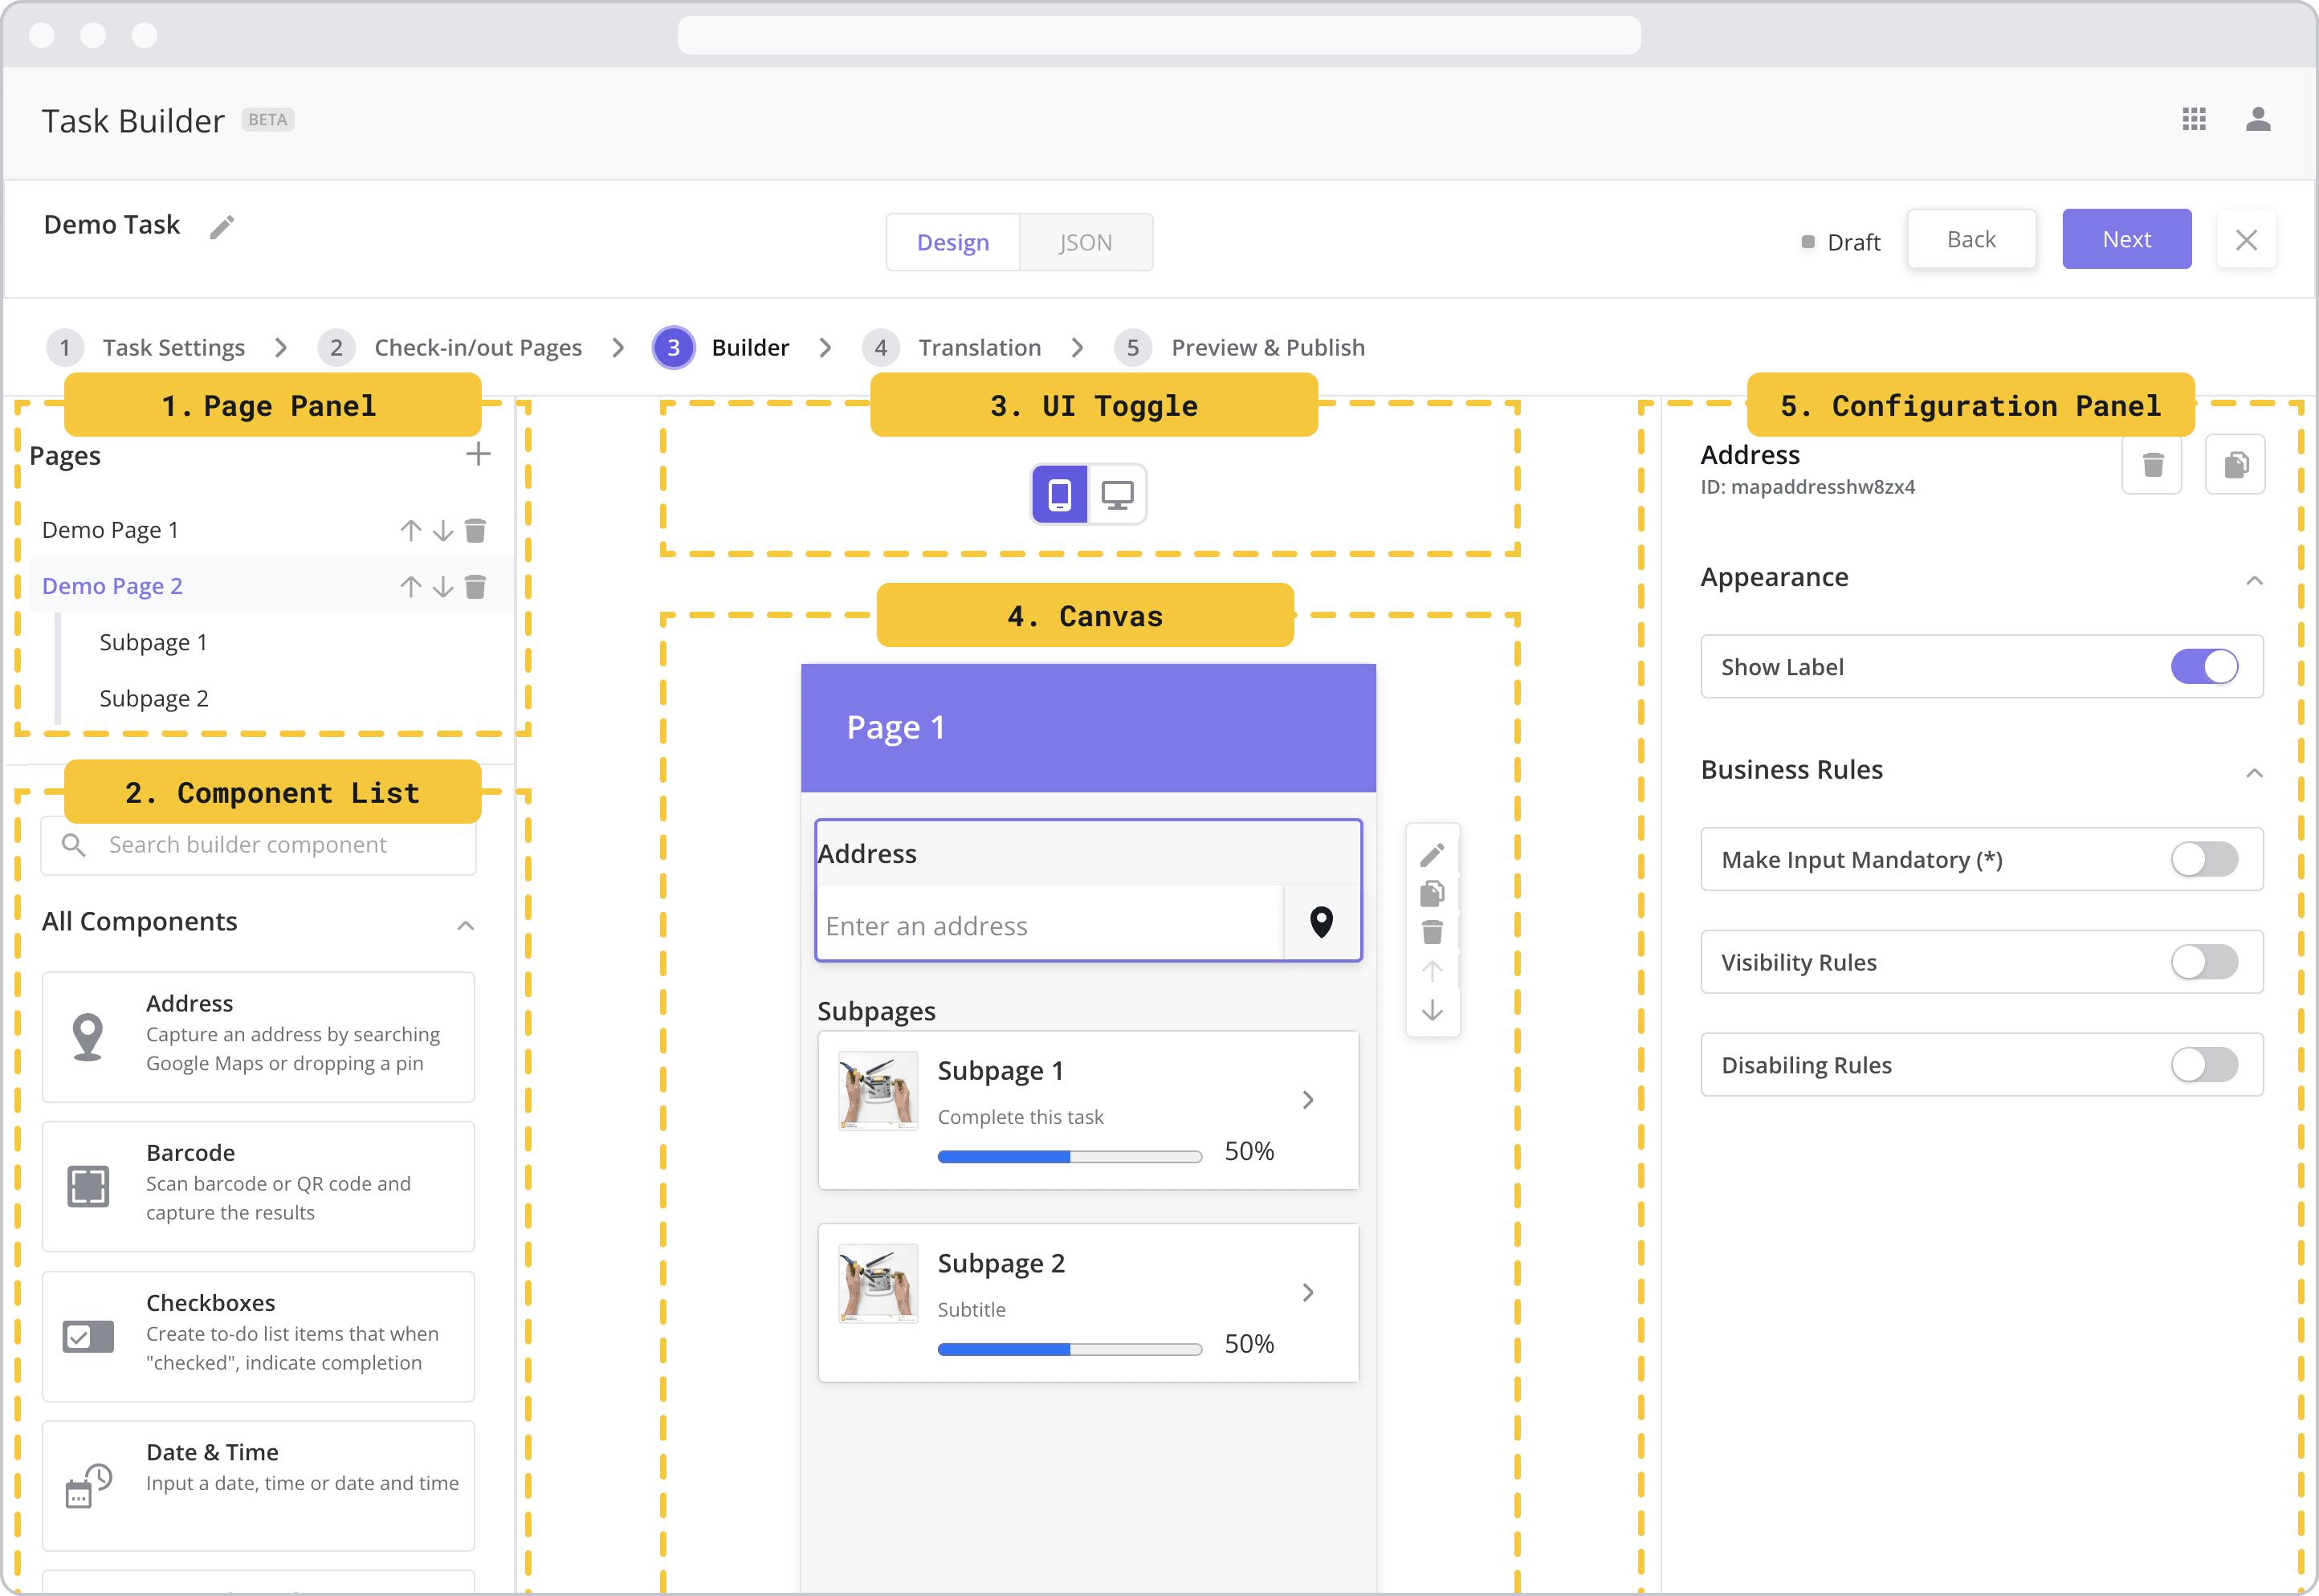The height and width of the screenshot is (1596, 2319).
Task: Focus the Search builder component field
Action: (259, 845)
